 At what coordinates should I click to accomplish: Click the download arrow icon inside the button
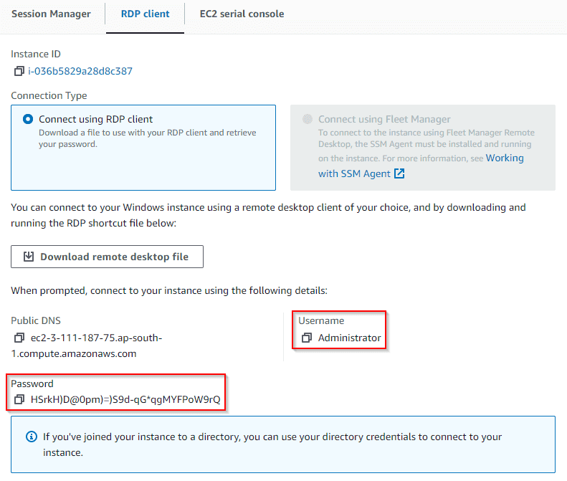[x=29, y=257]
